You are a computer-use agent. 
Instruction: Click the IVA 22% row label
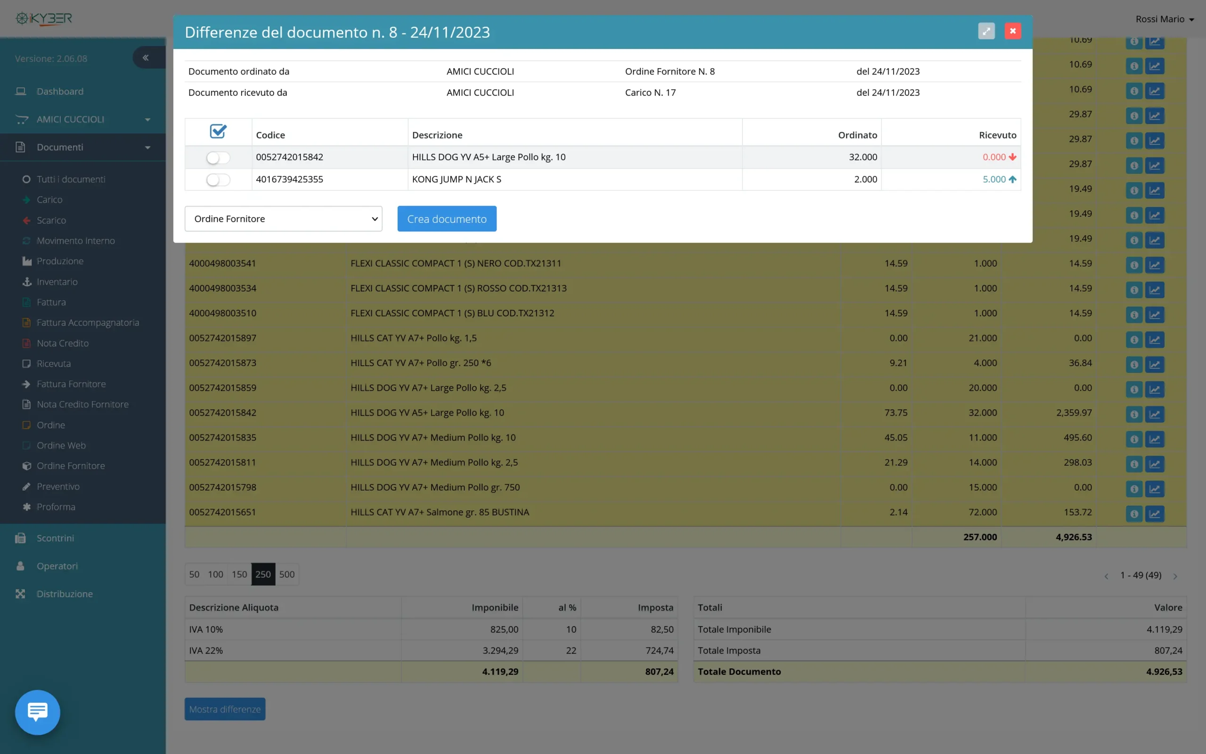[206, 651]
